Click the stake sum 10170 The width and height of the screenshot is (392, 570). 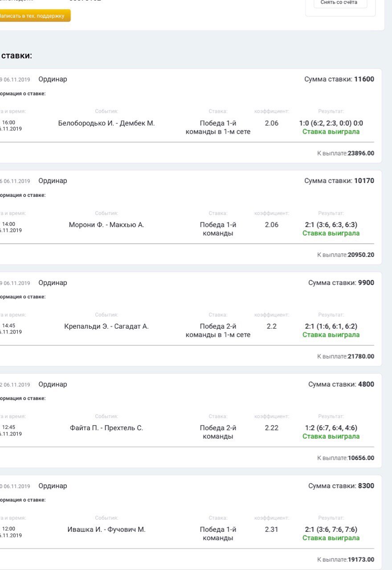click(364, 181)
